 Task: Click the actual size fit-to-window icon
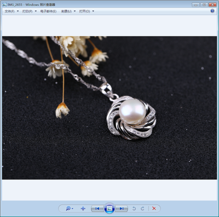click(83, 208)
